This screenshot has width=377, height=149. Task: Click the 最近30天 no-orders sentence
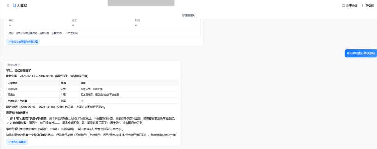pos(56,107)
